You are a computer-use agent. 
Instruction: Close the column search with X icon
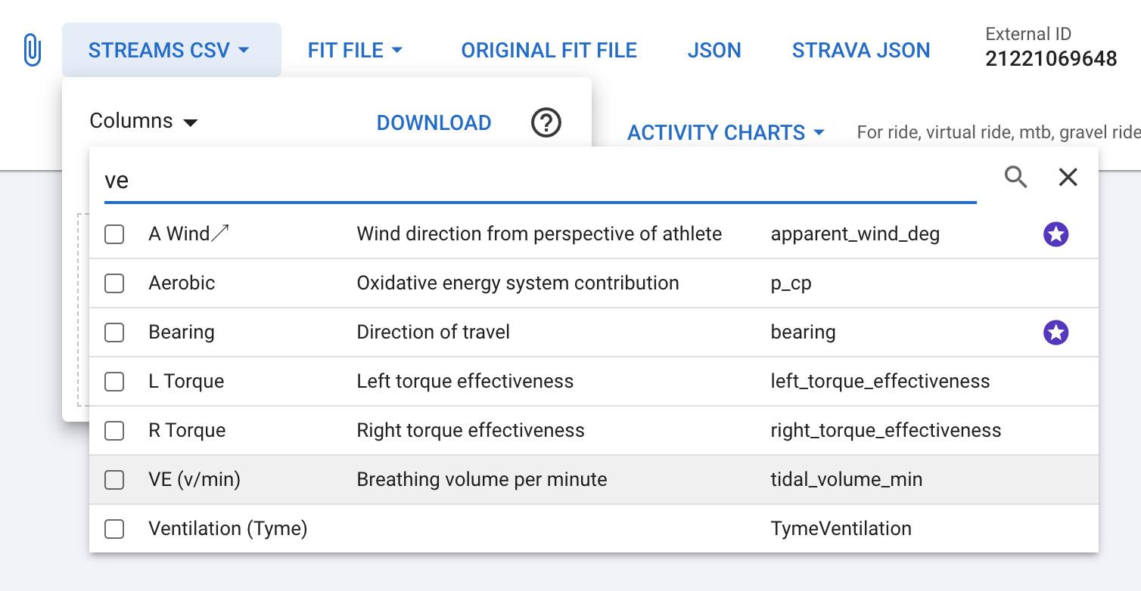point(1068,178)
